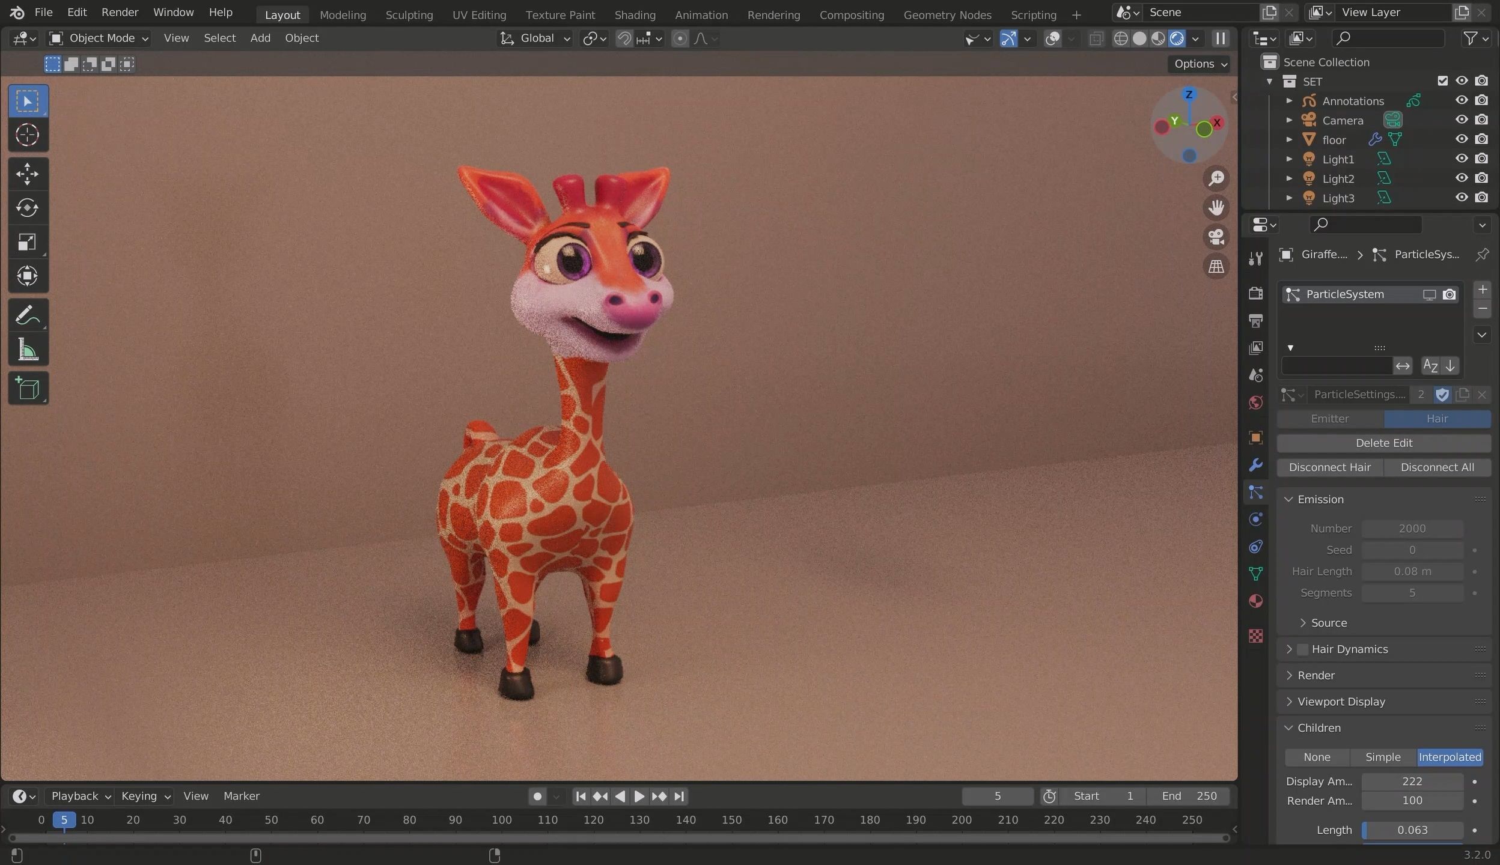Open the View Layer properties tab

click(x=1255, y=348)
